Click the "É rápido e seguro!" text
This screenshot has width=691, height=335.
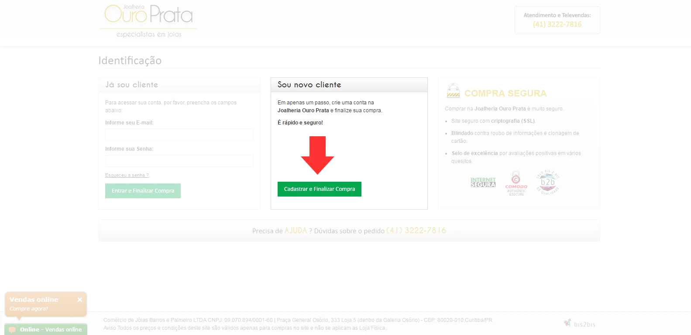tap(300, 123)
